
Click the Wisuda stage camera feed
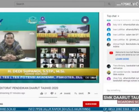click(63, 35)
